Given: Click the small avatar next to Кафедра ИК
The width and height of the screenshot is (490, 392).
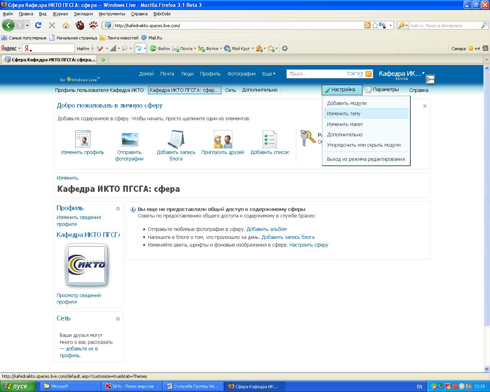Looking at the screenshot, I should tap(430, 80).
